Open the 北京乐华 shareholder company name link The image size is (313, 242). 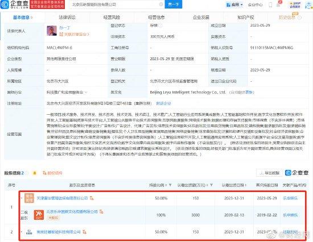point(72,211)
